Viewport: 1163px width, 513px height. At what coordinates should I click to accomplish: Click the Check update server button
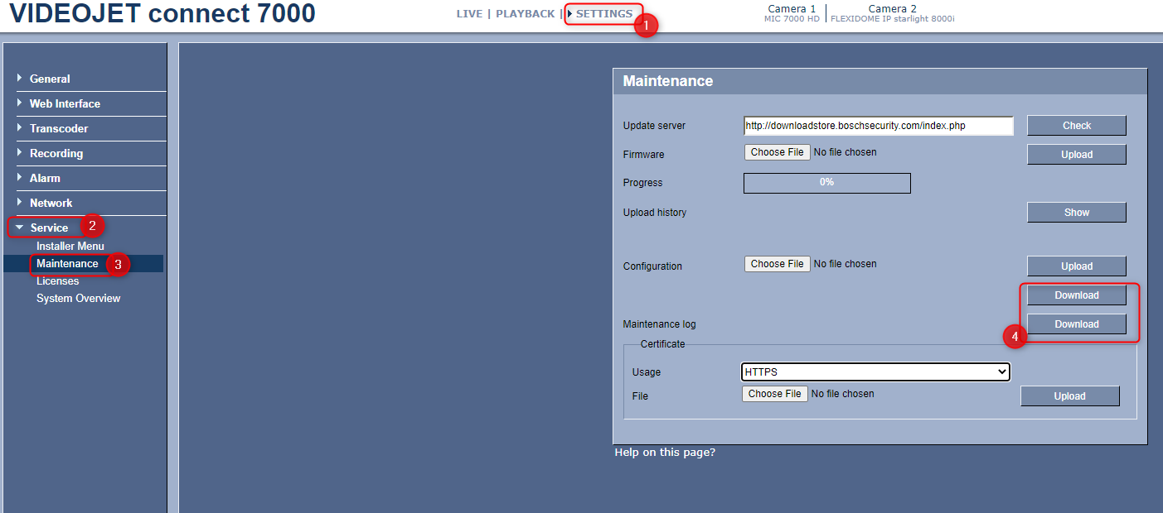1076,126
